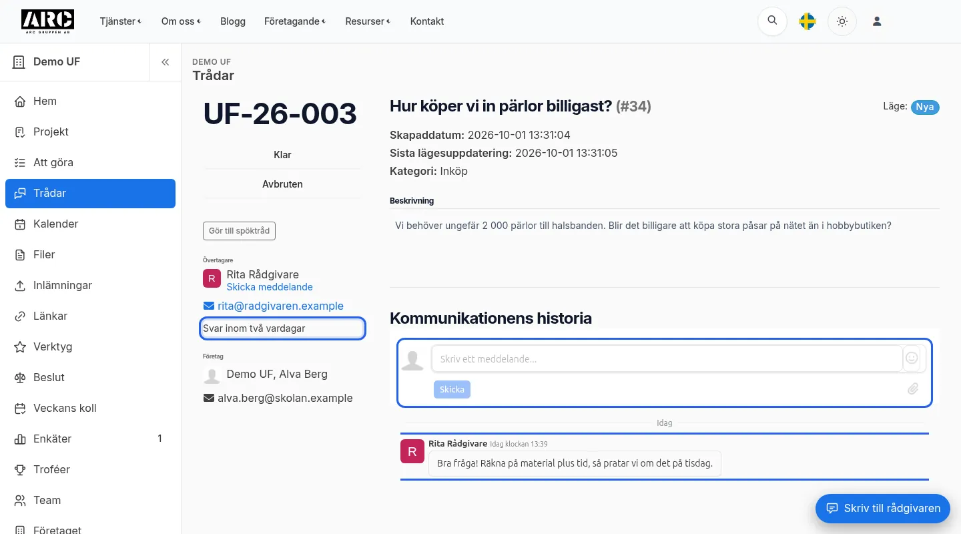Open Inlämningar in the sidebar
The image size is (961, 534).
tap(90, 285)
